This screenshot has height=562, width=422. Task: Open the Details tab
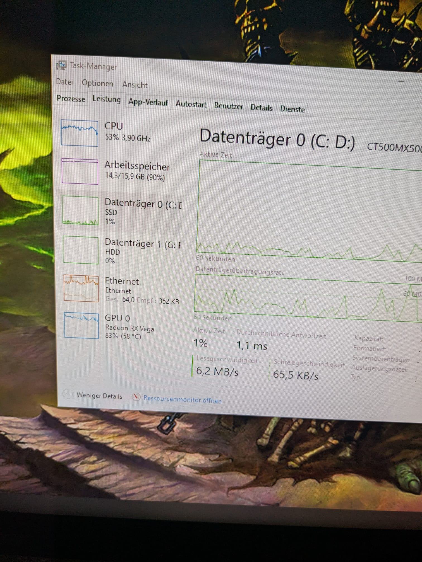(261, 107)
